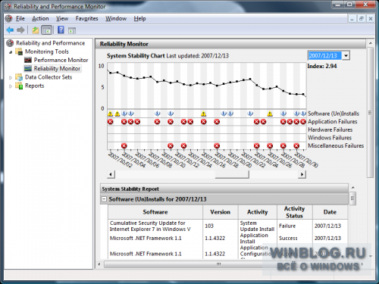Click the Cumulative Security Update for Internet Explorer 7 entry
The image size is (379, 284).
point(150,226)
